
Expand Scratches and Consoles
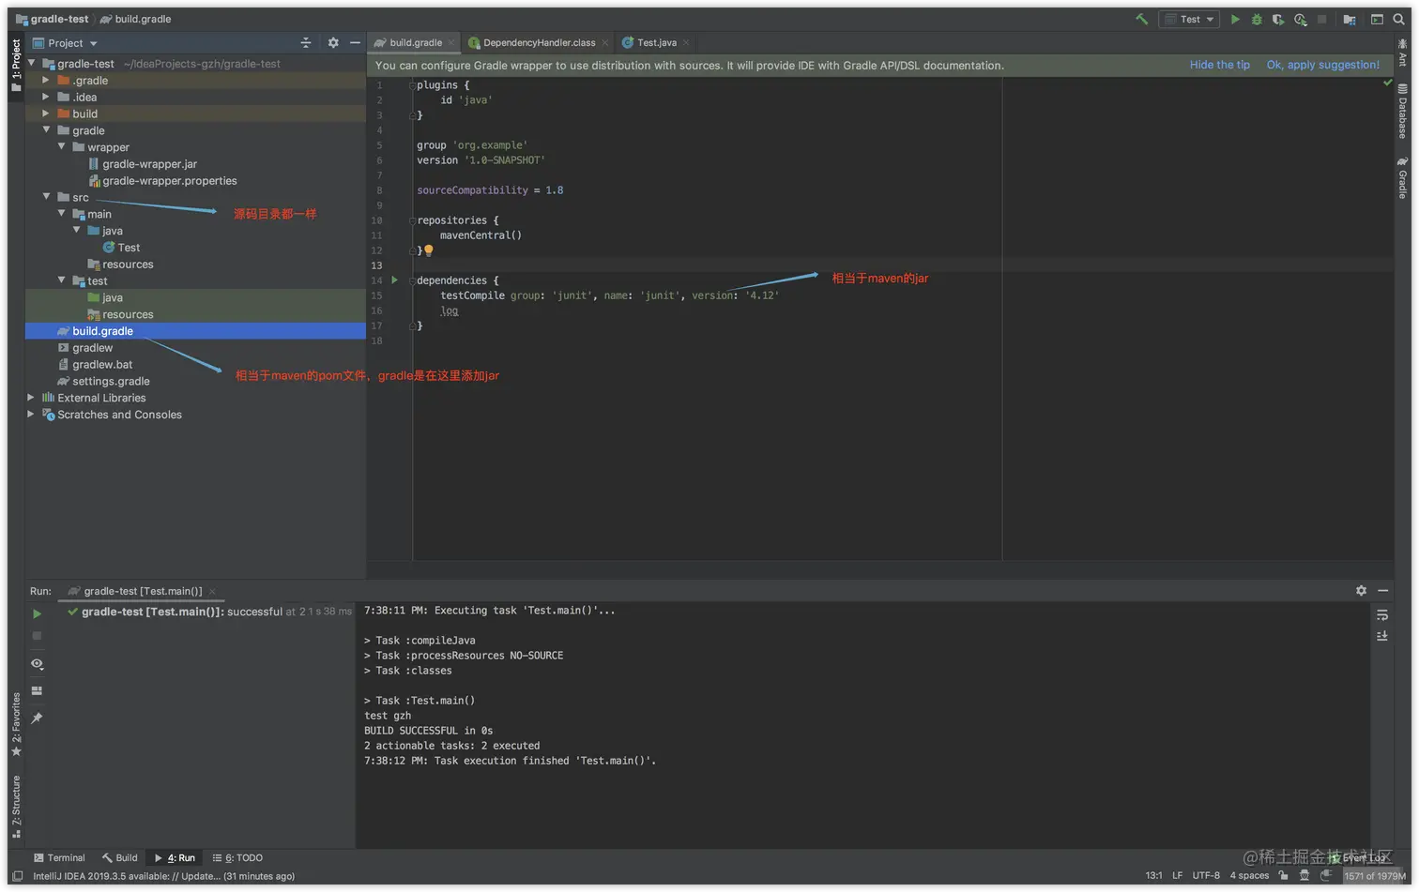[31, 415]
